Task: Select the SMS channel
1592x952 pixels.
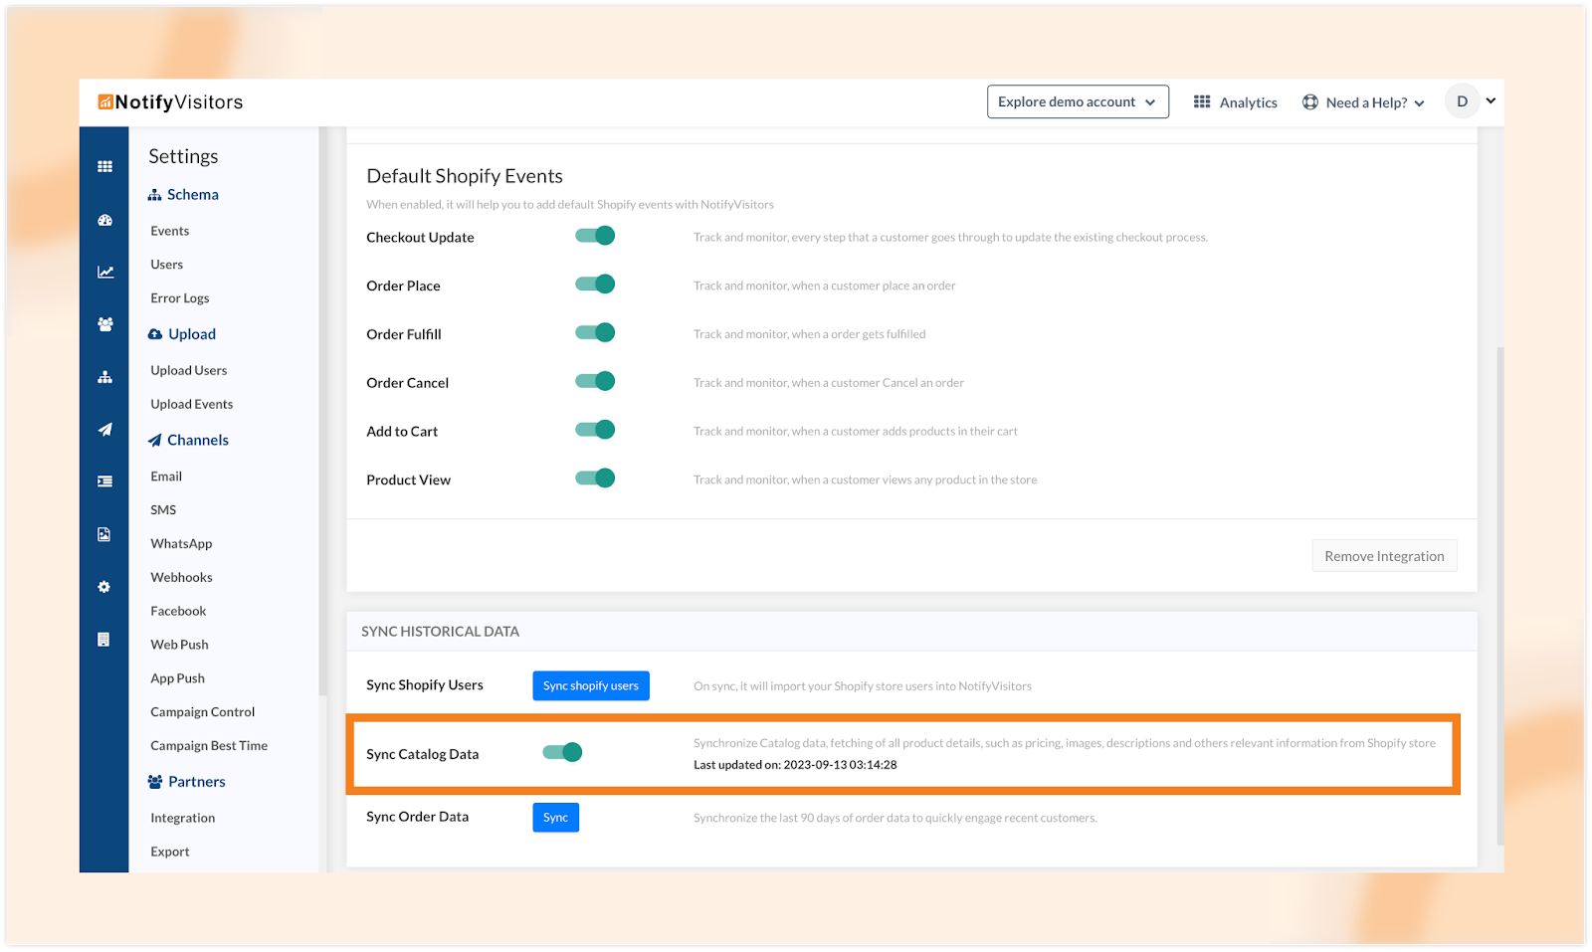Action: 163,510
